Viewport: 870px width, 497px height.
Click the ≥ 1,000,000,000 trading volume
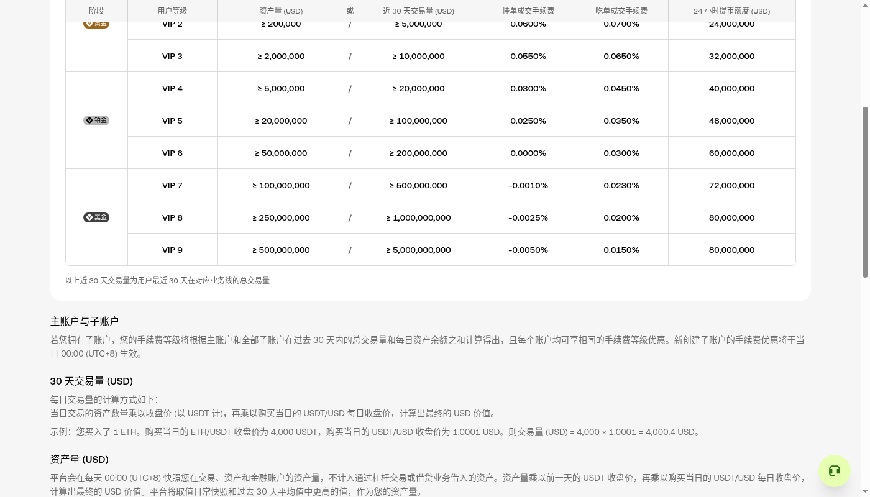418,217
